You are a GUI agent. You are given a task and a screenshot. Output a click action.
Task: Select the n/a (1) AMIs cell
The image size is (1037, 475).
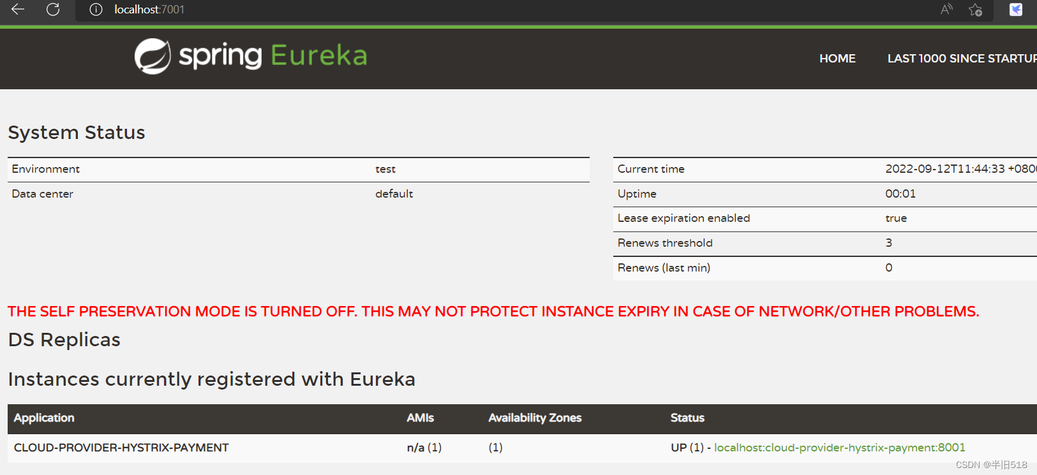click(x=424, y=448)
